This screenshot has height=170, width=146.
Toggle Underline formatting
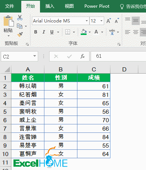point(52,32)
